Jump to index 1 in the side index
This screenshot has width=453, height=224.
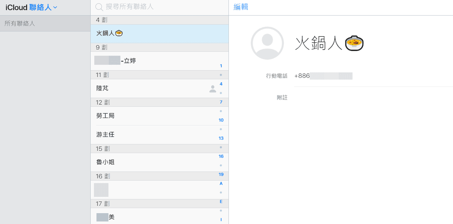[221, 66]
